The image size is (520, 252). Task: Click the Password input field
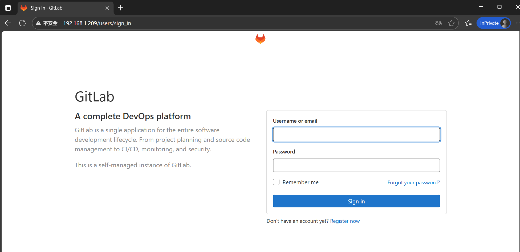356,165
